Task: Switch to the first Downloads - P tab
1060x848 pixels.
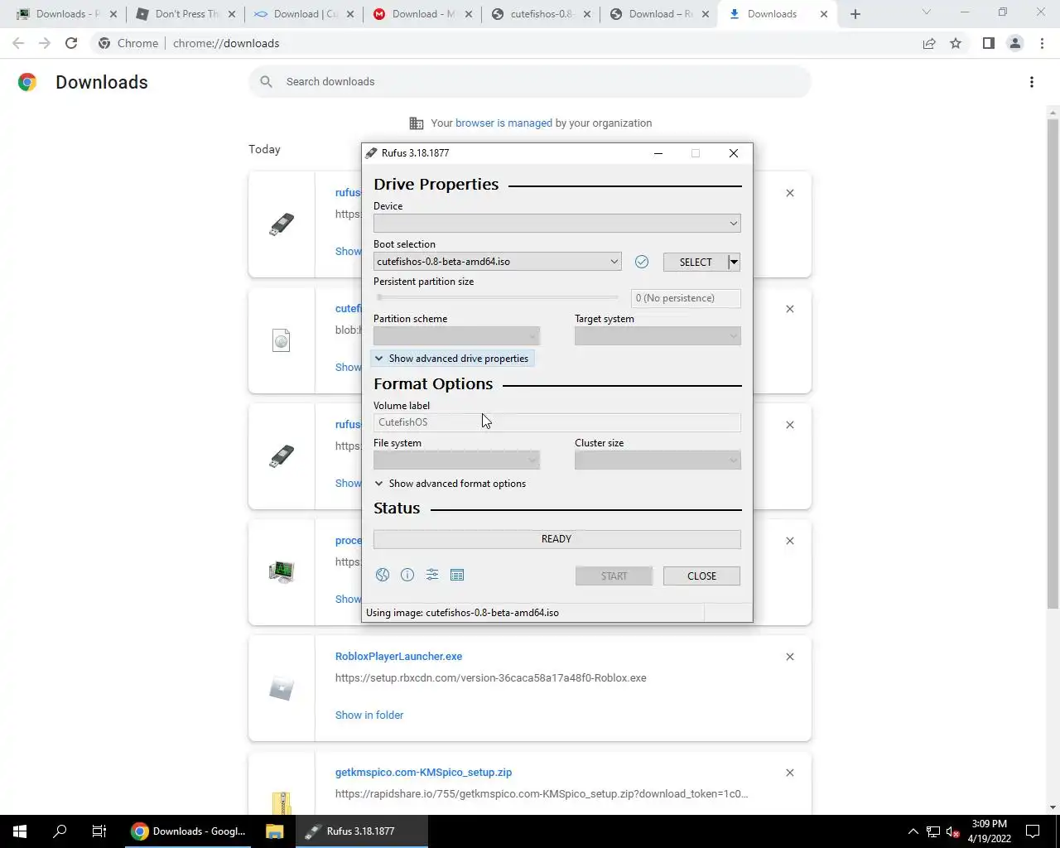Action: click(68, 14)
